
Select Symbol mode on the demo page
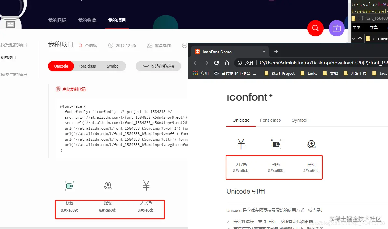[299, 120]
